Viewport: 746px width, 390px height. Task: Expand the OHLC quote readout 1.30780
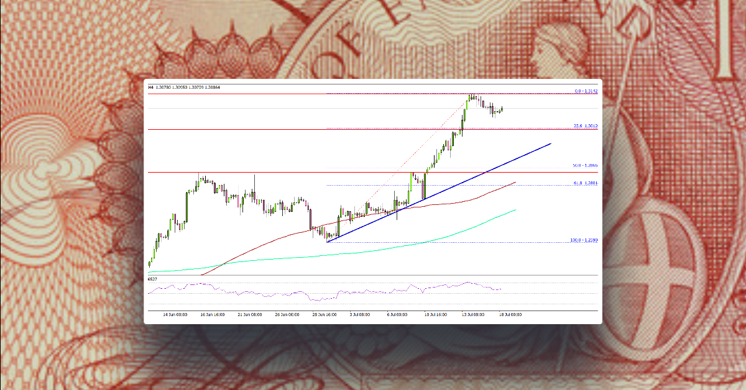(164, 88)
